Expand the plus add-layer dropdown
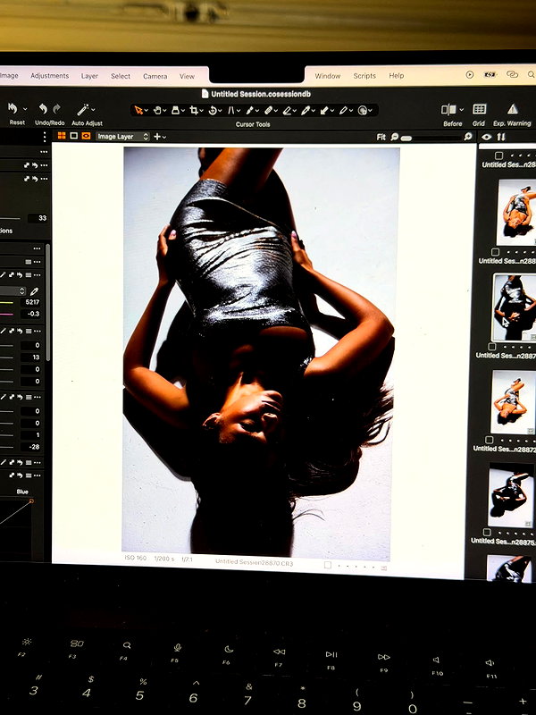Screen dimensions: 536x715 [160, 137]
